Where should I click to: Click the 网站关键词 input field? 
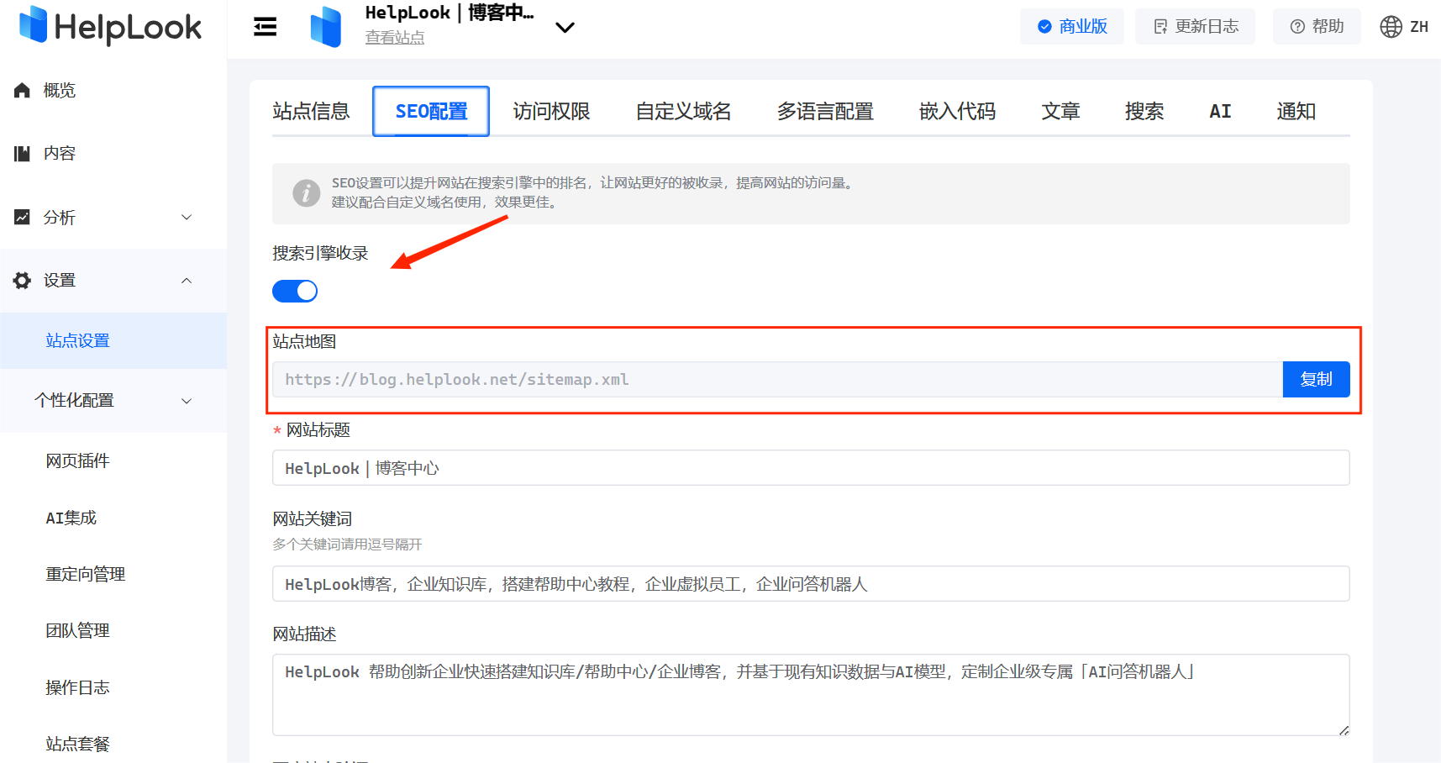point(811,584)
